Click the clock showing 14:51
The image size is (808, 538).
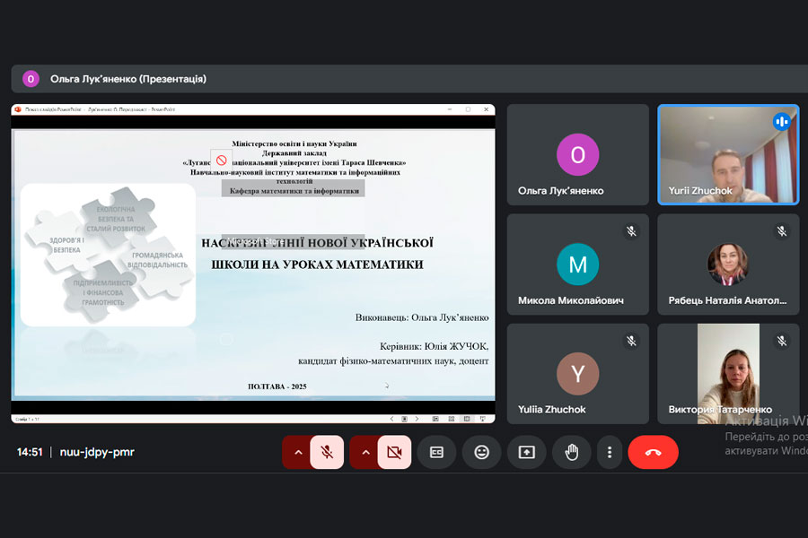pos(30,452)
